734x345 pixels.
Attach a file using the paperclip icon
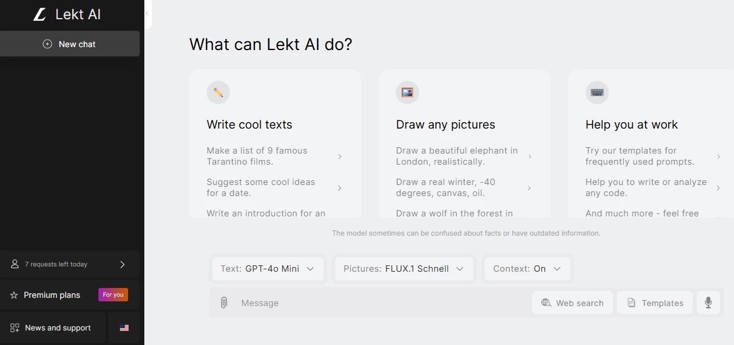click(224, 303)
